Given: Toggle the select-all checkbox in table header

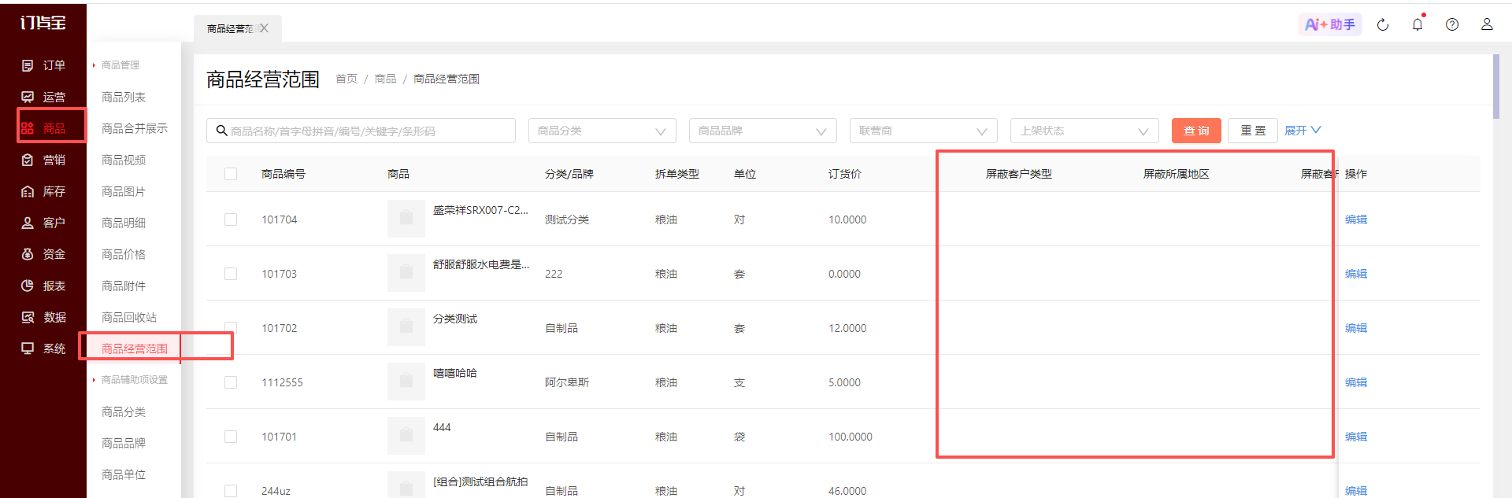Looking at the screenshot, I should pos(231,174).
